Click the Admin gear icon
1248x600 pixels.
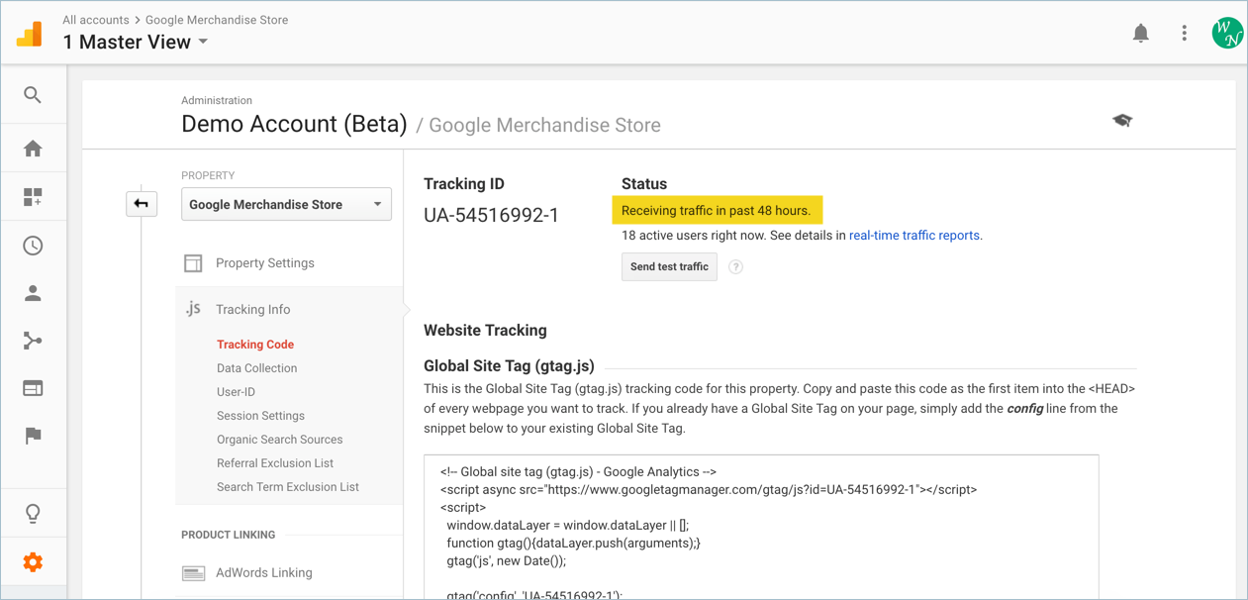point(33,562)
